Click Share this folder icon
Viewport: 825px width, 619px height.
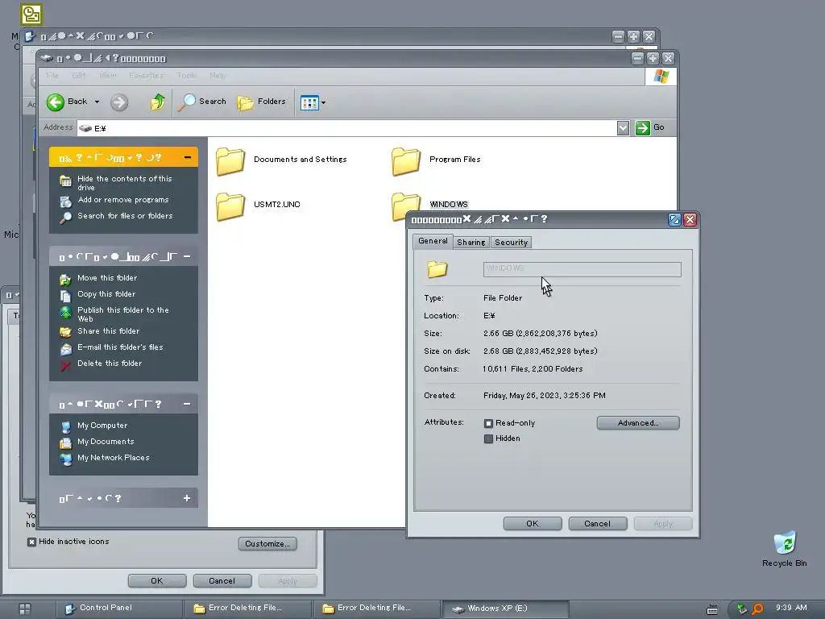pos(65,332)
